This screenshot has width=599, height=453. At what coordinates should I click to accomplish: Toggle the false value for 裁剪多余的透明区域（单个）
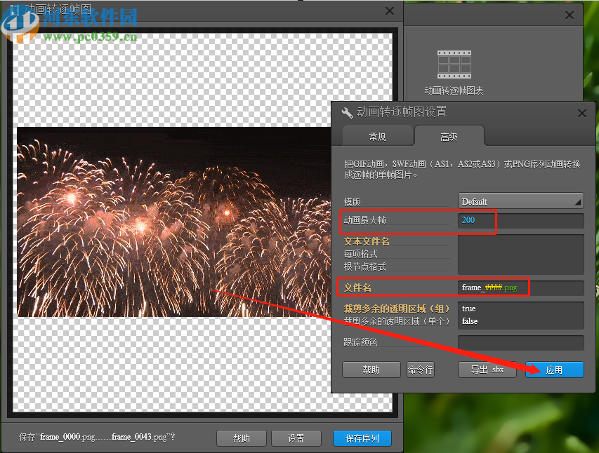[470, 321]
